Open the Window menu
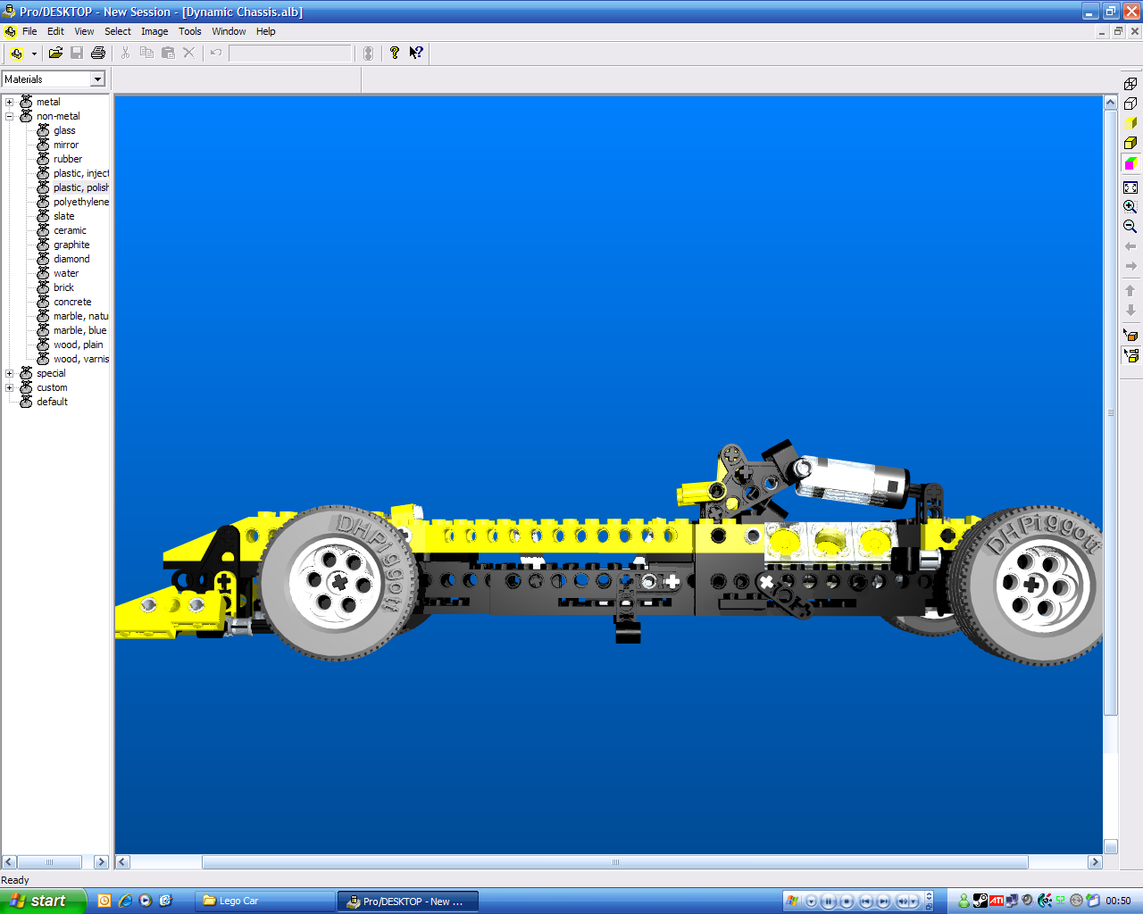 click(x=229, y=31)
